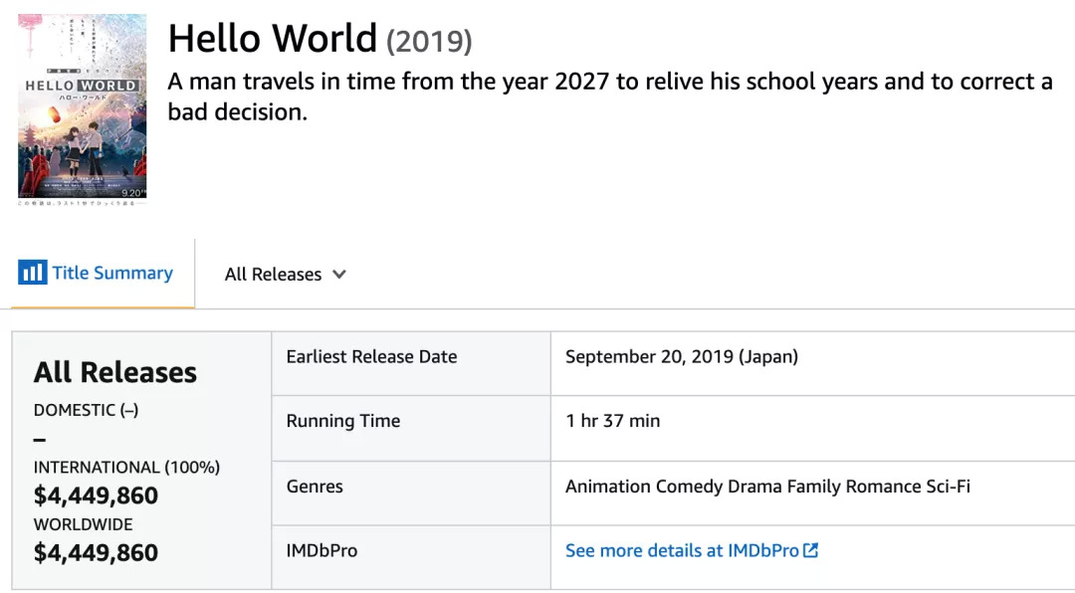1075x593 pixels.
Task: Click the Hello World movie poster
Action: (x=82, y=106)
